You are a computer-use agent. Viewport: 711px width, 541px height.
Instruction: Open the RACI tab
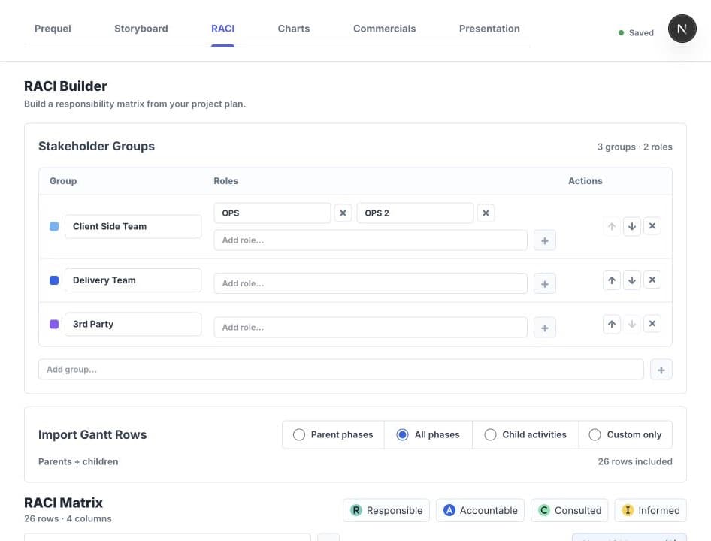click(222, 29)
